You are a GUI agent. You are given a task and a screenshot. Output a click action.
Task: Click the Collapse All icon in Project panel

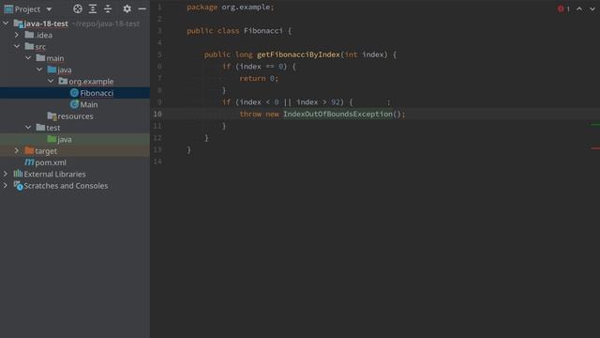(108, 8)
